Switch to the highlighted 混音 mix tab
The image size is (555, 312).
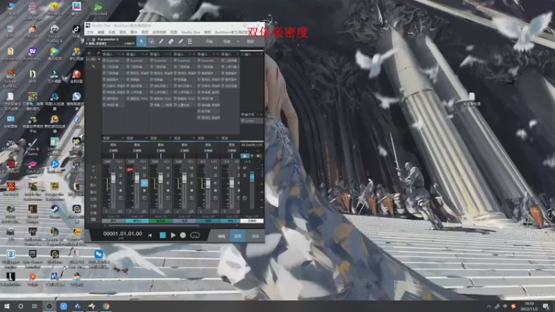point(238,236)
